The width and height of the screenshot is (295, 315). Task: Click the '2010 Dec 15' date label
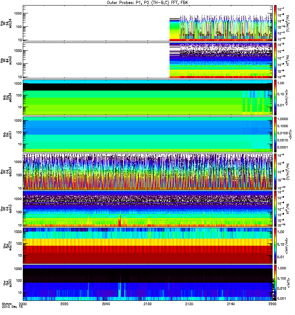tap(12, 307)
